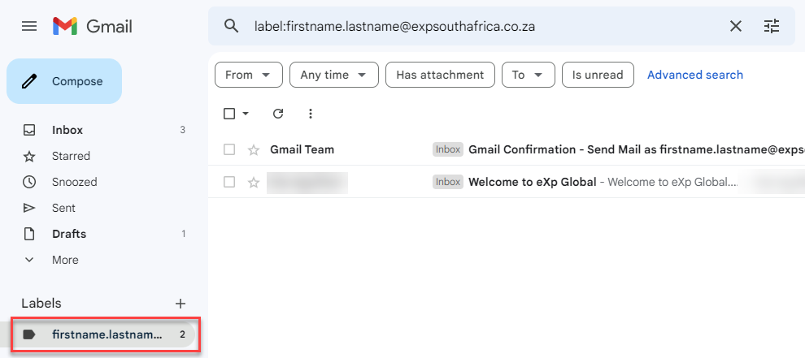Open the Advanced search link
Image resolution: width=805 pixels, height=358 pixels.
pos(695,75)
